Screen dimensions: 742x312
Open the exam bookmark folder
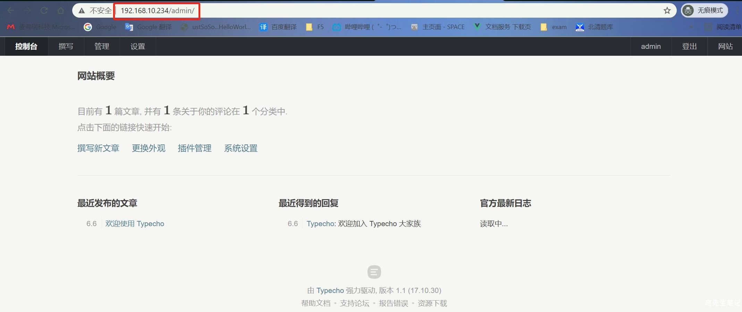(x=554, y=27)
